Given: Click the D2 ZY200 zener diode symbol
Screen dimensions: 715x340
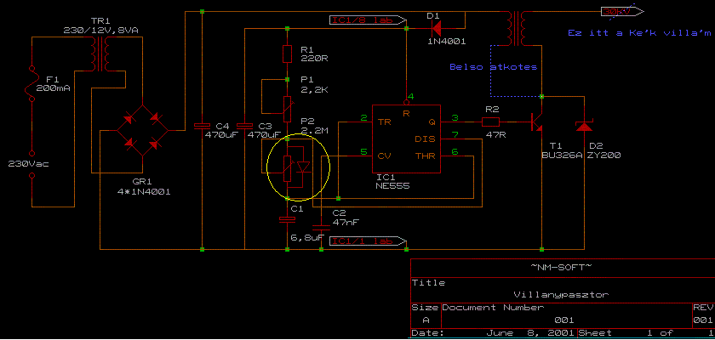Looking at the screenshot, I should click(584, 124).
